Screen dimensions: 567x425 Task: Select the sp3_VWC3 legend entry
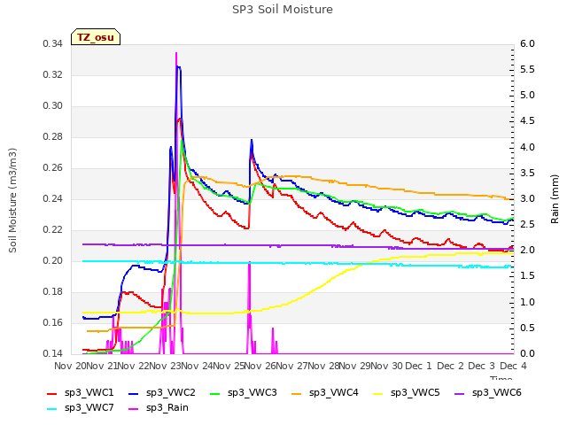point(244,393)
